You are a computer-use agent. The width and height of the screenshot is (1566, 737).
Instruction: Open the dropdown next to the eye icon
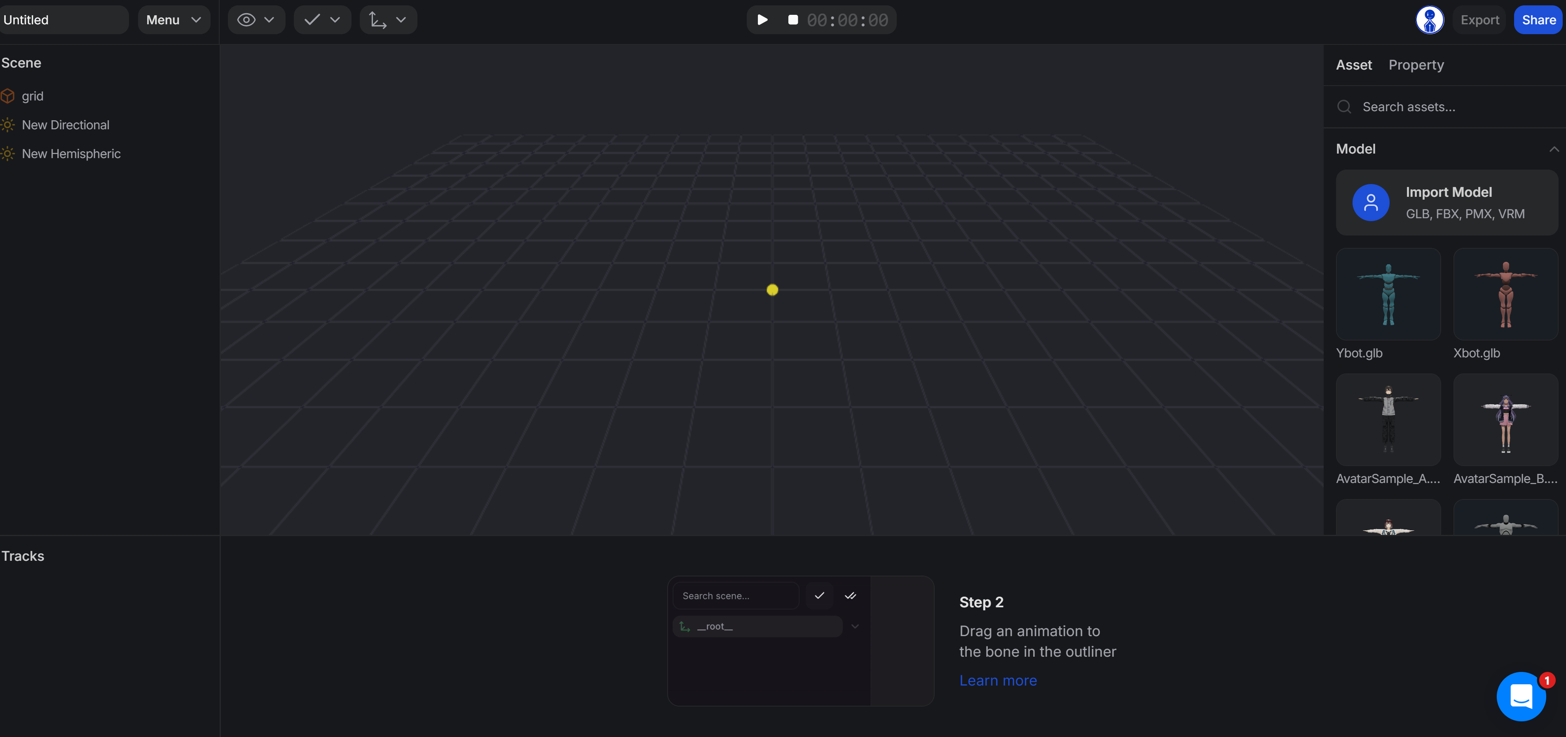[x=269, y=19]
